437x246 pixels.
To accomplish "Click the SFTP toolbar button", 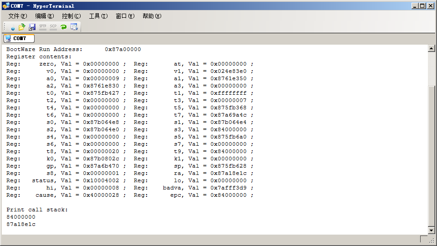I will 43,27.
